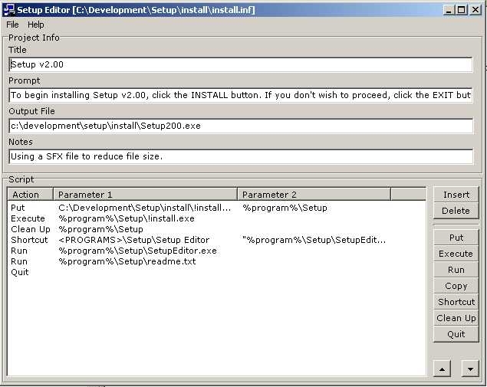Maximize the Setup Editor window
487x387 pixels.
(x=462, y=10)
